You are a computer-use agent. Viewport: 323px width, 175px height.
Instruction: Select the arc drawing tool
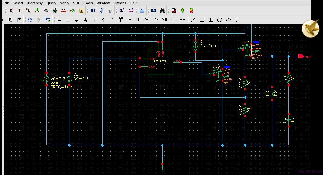pyautogui.click(x=237, y=20)
